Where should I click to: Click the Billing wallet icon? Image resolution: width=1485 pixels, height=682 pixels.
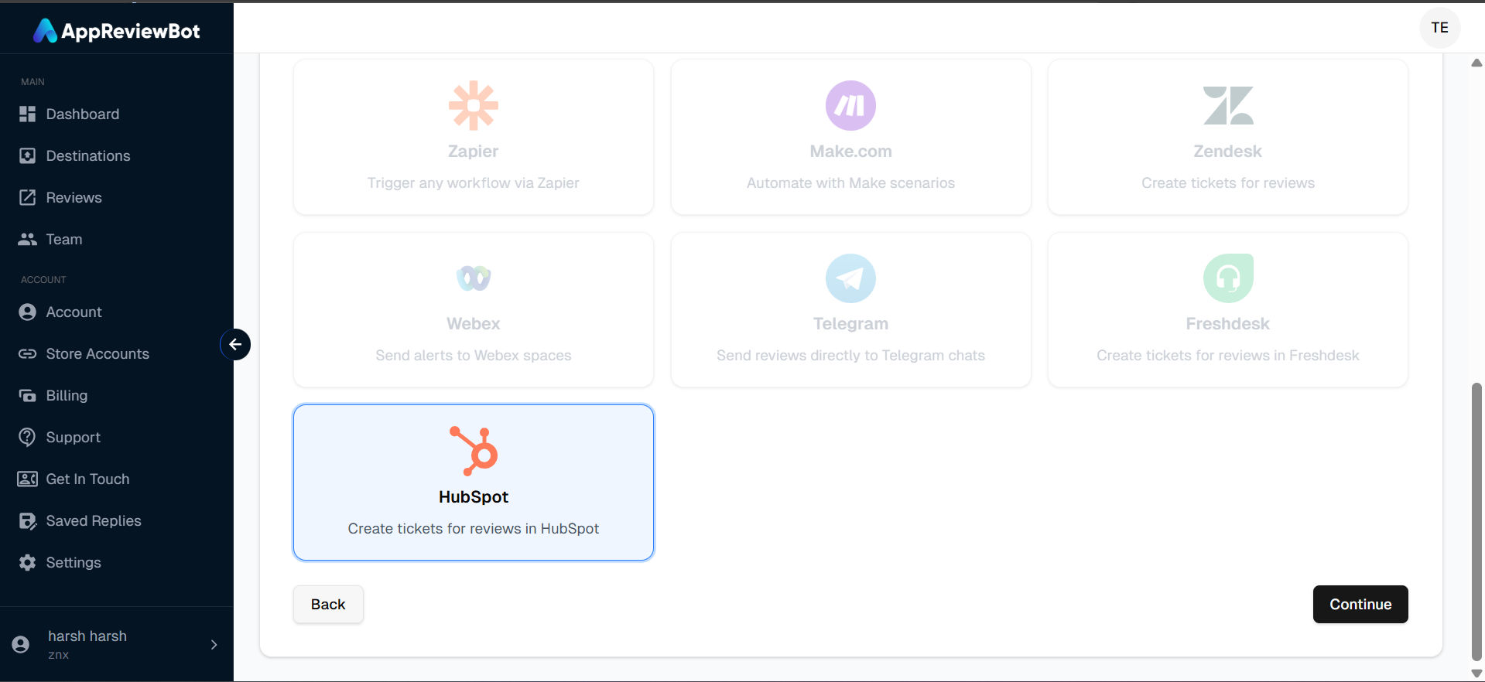click(27, 395)
